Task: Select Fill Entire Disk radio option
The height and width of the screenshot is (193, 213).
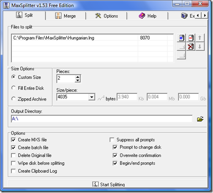Action: tap(14, 88)
